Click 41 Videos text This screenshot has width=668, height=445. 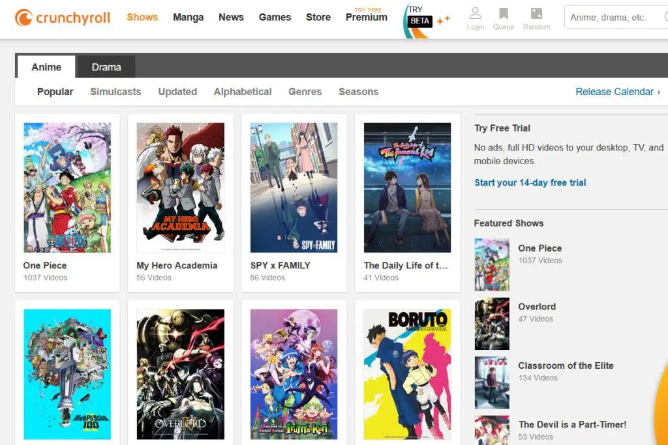381,278
